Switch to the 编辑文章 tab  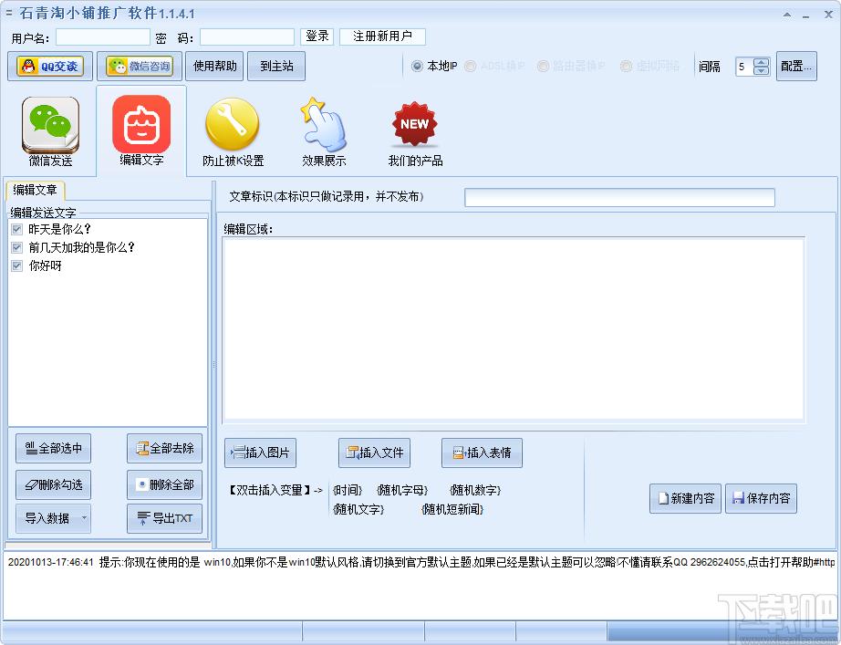(35, 190)
